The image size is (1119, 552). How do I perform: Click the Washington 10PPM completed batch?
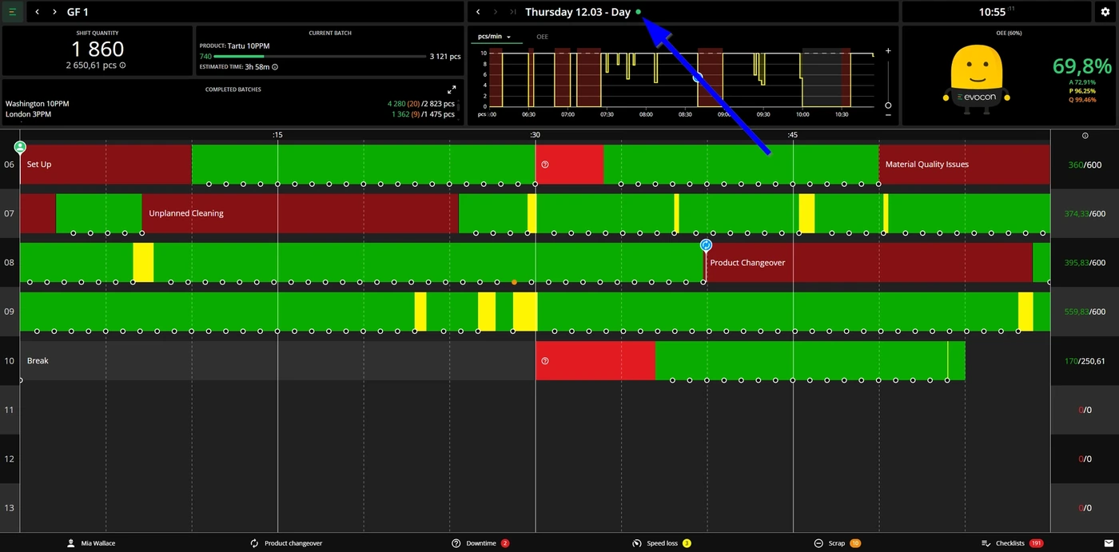click(38, 104)
